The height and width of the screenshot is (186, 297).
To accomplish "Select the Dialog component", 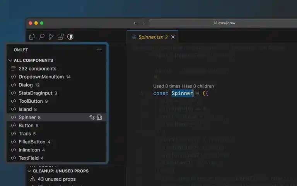I will (56, 85).
